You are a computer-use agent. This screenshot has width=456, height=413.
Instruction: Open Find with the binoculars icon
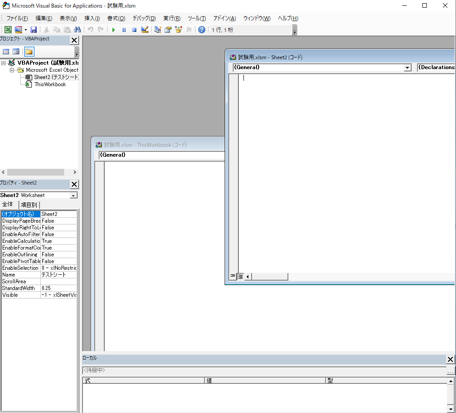pyautogui.click(x=78, y=30)
